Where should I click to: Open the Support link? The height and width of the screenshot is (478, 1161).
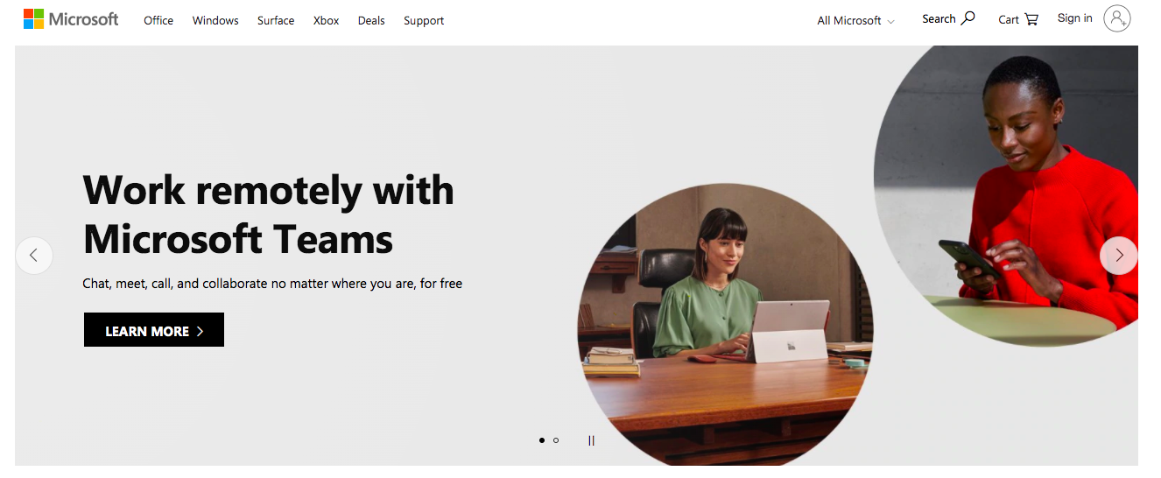click(x=424, y=20)
